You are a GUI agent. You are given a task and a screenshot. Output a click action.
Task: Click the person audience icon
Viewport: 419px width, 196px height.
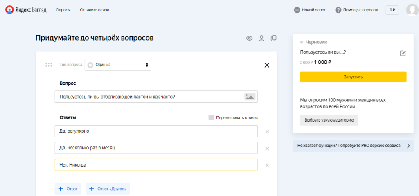(261, 38)
